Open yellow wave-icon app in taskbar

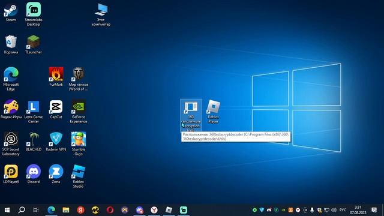95,210
